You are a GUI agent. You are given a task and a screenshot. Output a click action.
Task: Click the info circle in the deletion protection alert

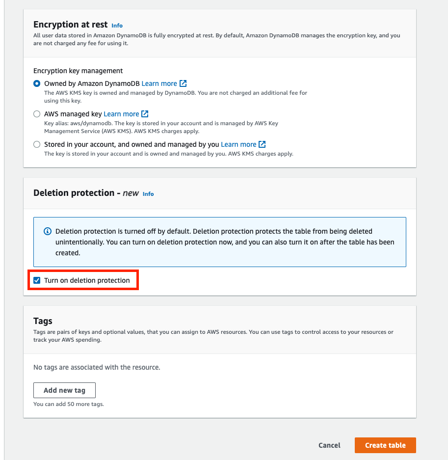47,231
